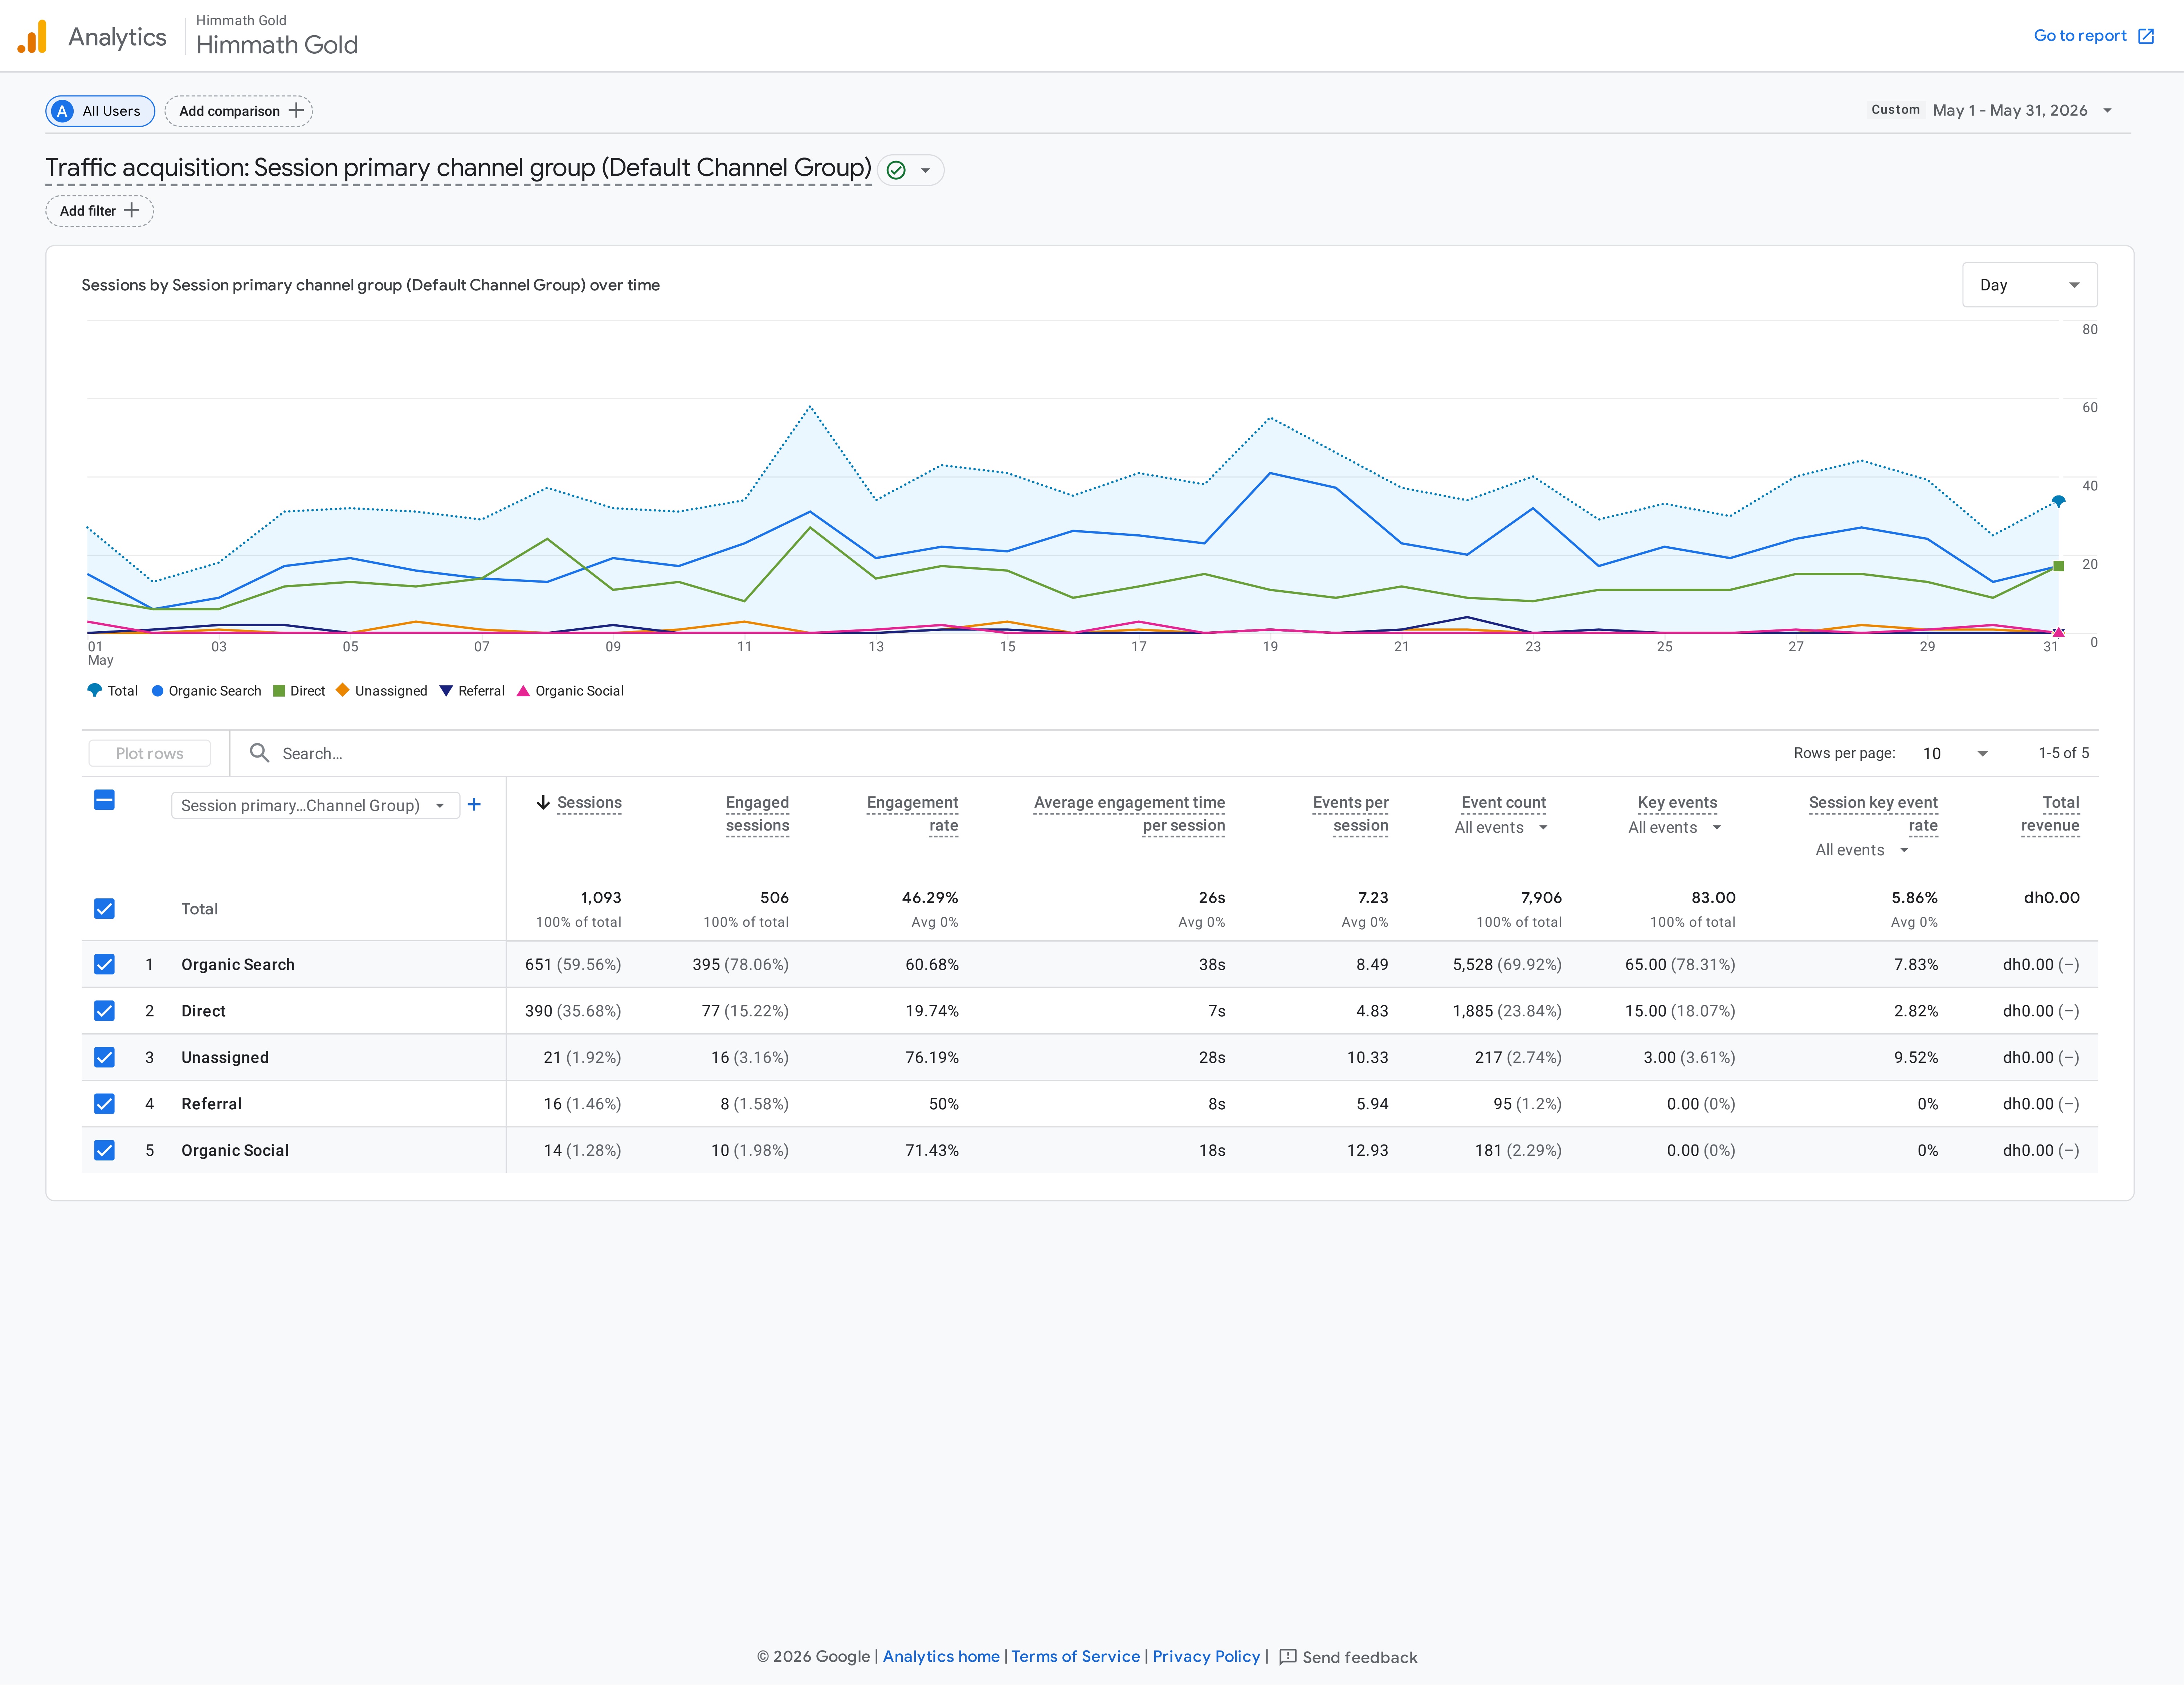This screenshot has height=1685, width=2184.
Task: Uncheck the Referral row checkbox
Action: point(104,1104)
